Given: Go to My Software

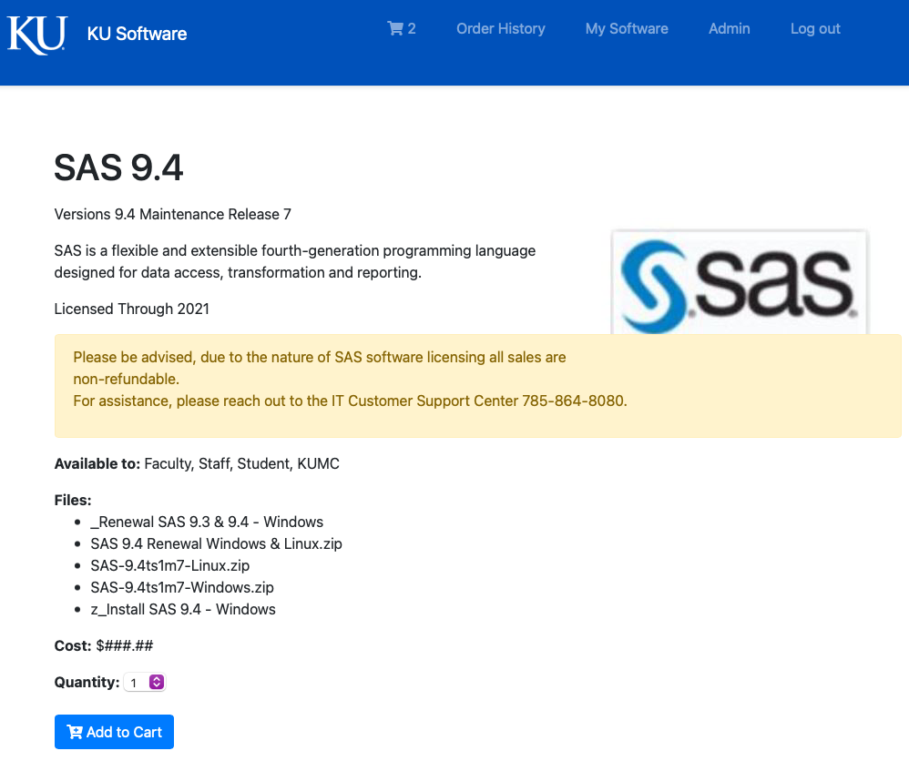Looking at the screenshot, I should pos(627,28).
